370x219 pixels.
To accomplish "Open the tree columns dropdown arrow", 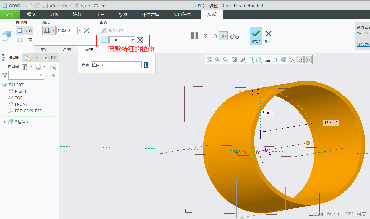I will (x=44, y=67).
